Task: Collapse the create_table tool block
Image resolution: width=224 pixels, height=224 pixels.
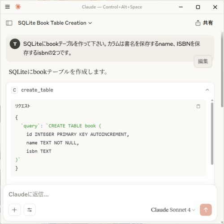Action: [207, 90]
